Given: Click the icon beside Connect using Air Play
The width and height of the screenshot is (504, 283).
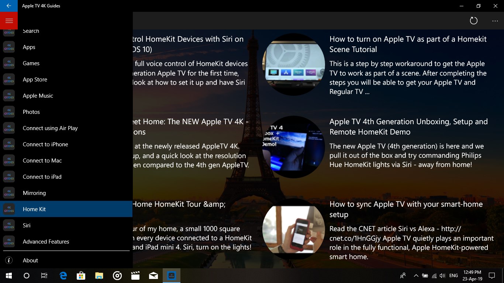Looking at the screenshot, I should (9, 128).
